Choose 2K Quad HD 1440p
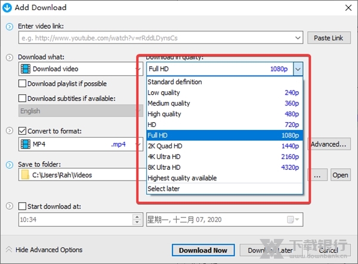 (224, 146)
